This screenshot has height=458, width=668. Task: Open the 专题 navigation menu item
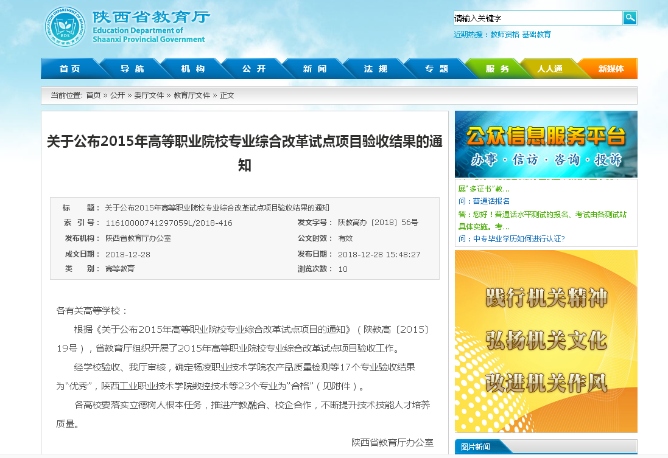pyautogui.click(x=436, y=69)
